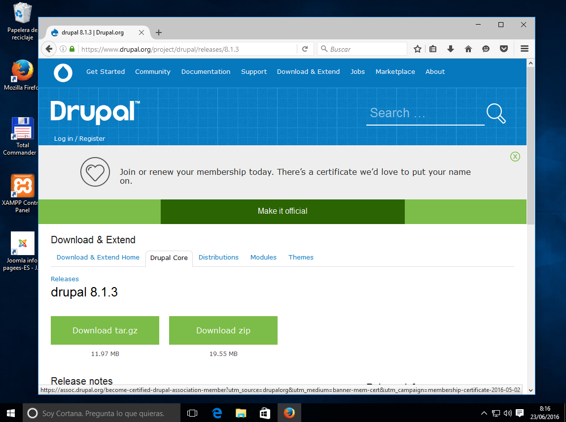
Task: Open the Hello chat smiley icon
Action: 486,49
